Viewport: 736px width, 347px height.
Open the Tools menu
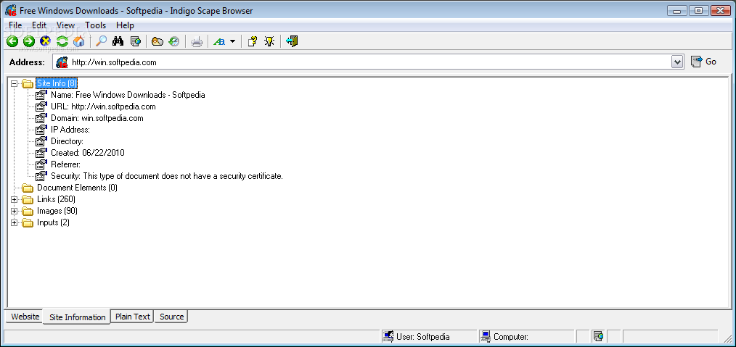95,25
